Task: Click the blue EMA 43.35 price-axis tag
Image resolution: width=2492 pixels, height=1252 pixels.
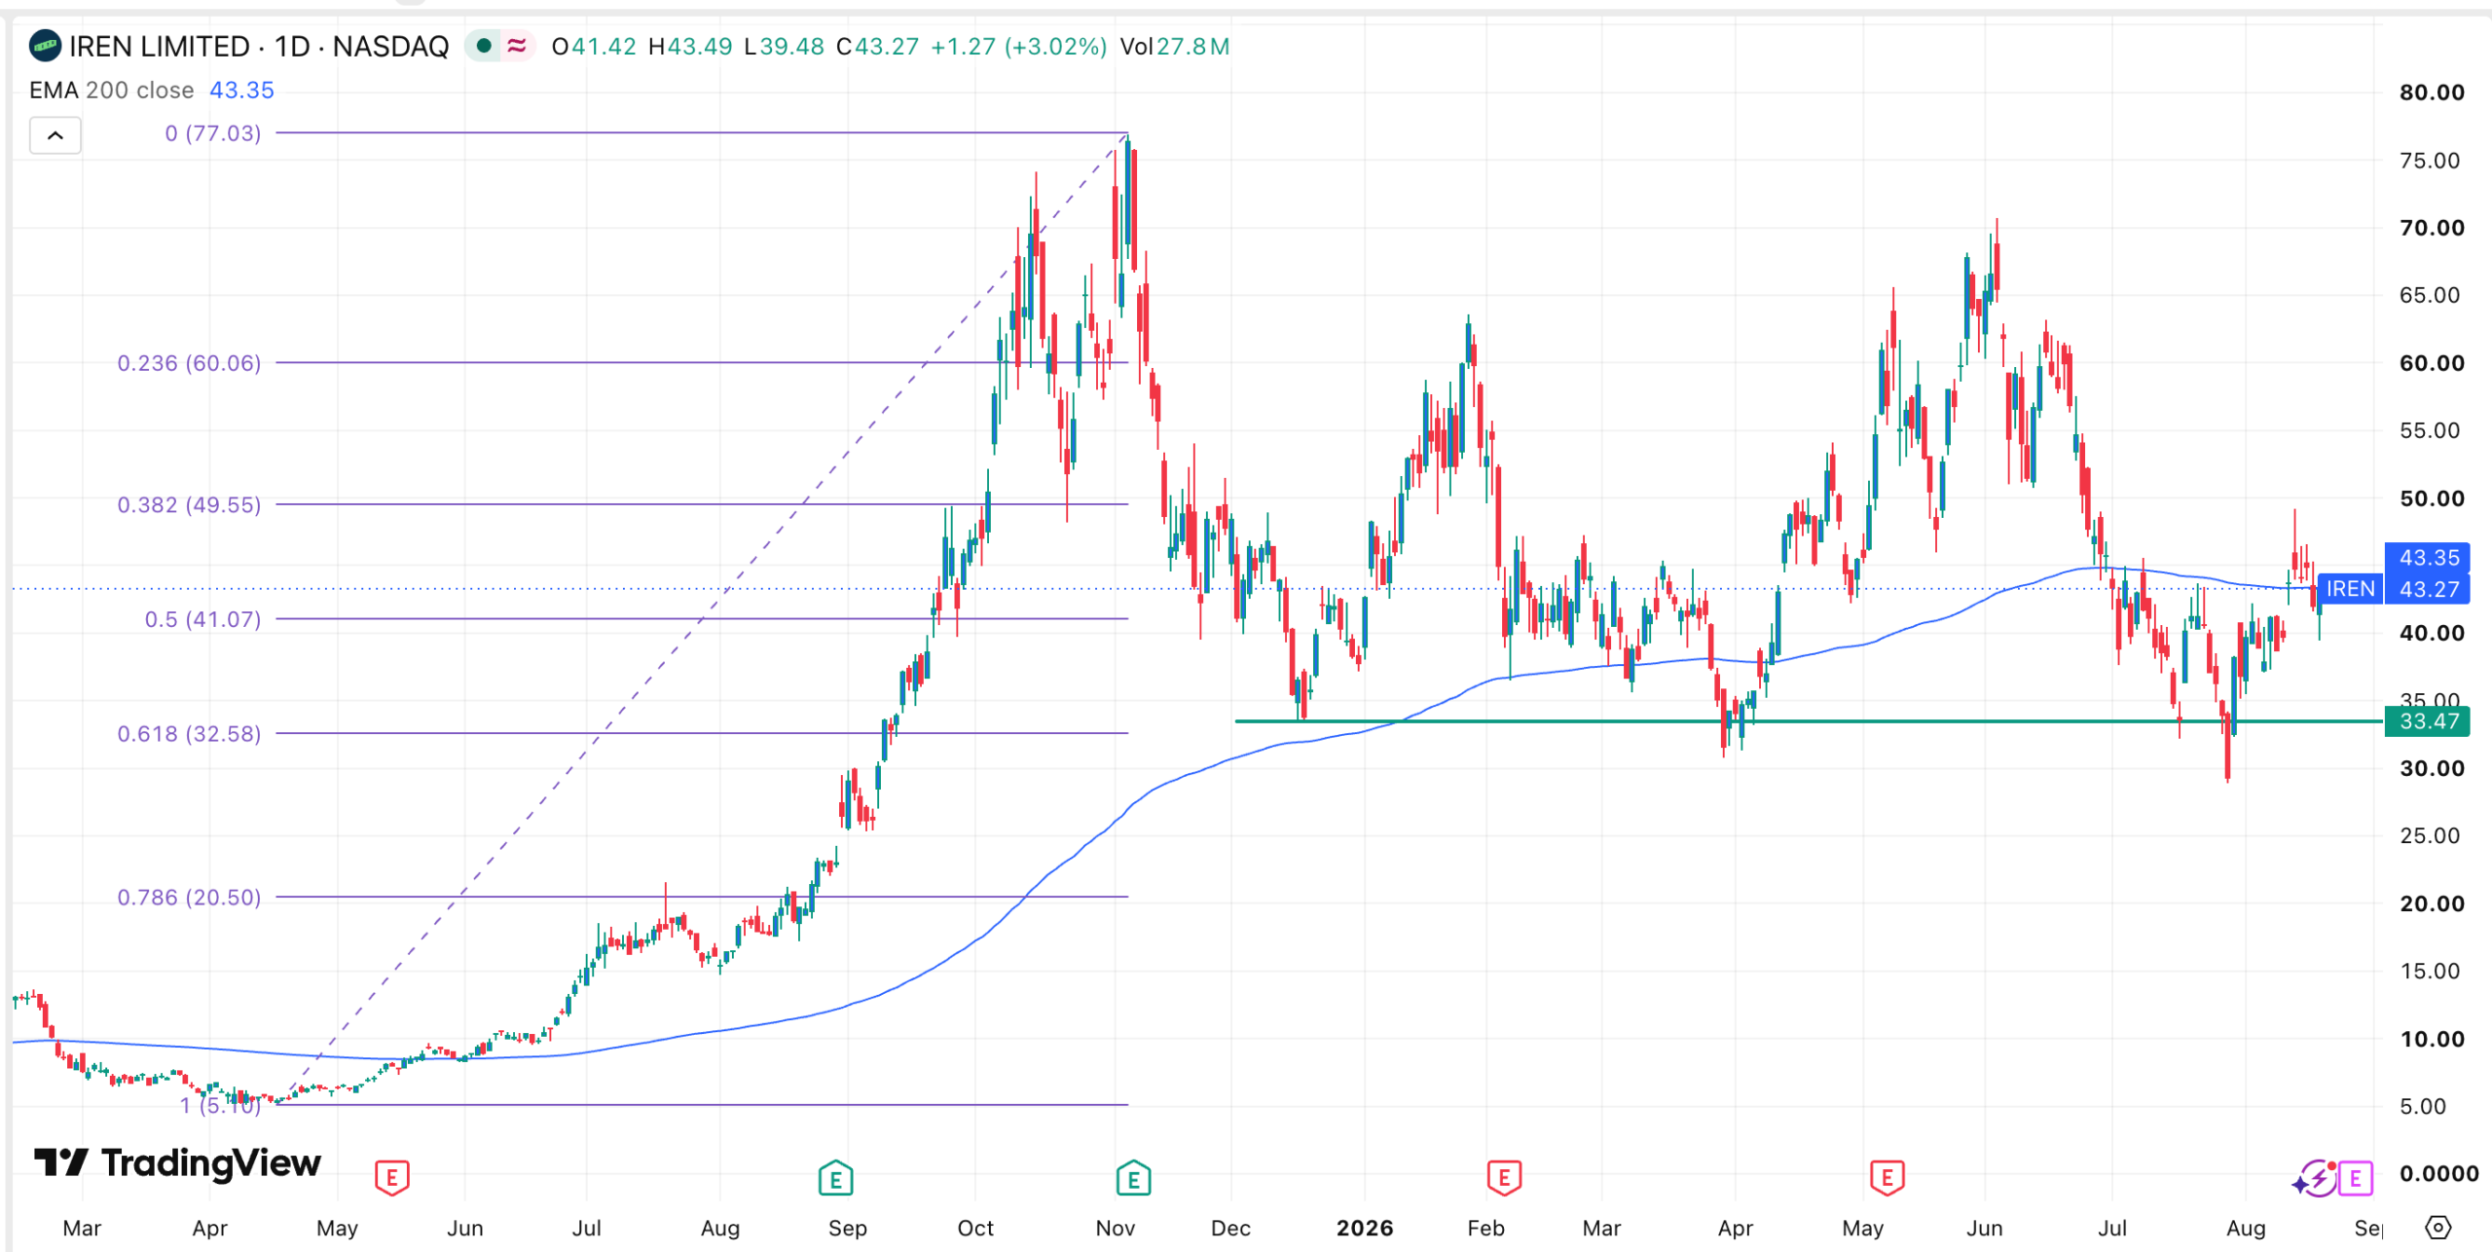Action: tap(2428, 558)
